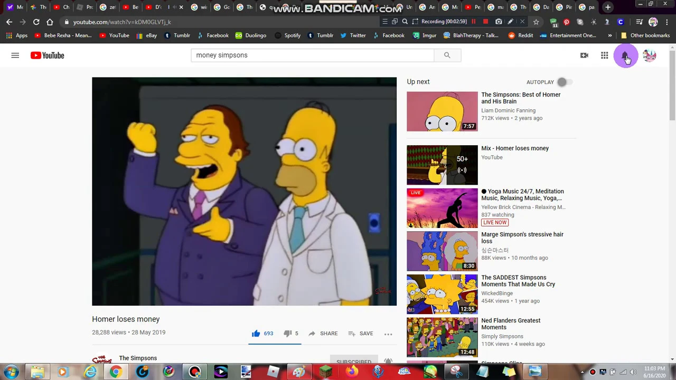Image resolution: width=676 pixels, height=380 pixels.
Task: Open 'Ned Flanders Greatest Moments' video title
Action: (x=511, y=324)
